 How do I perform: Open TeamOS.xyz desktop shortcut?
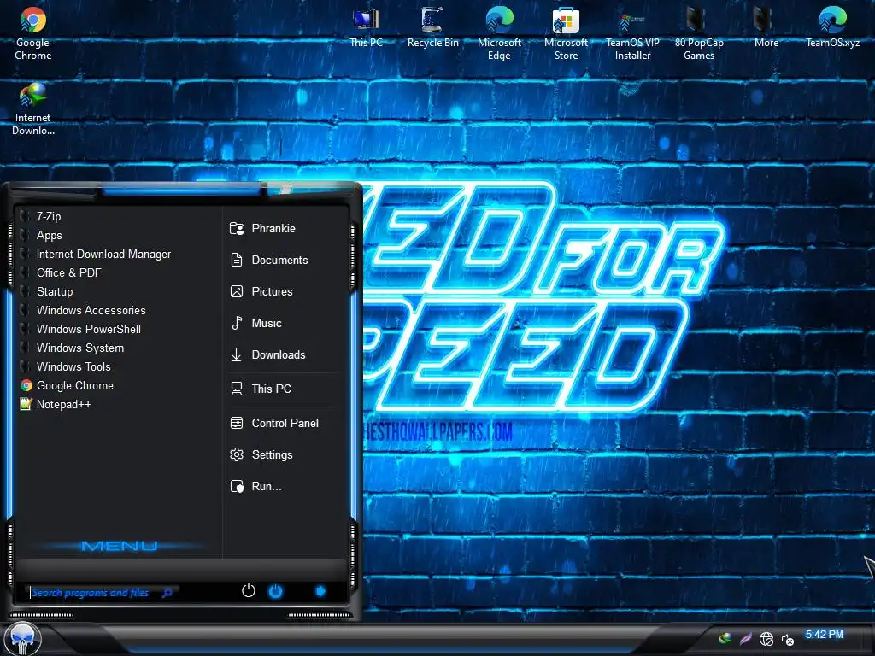832,28
